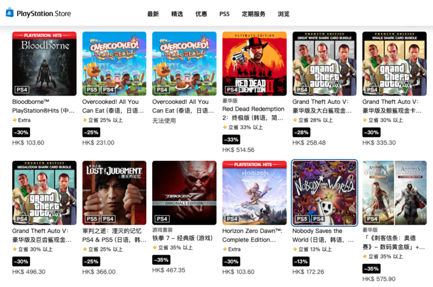
Task: Open the Bloodborne game cover thumbnail
Action: point(44,64)
